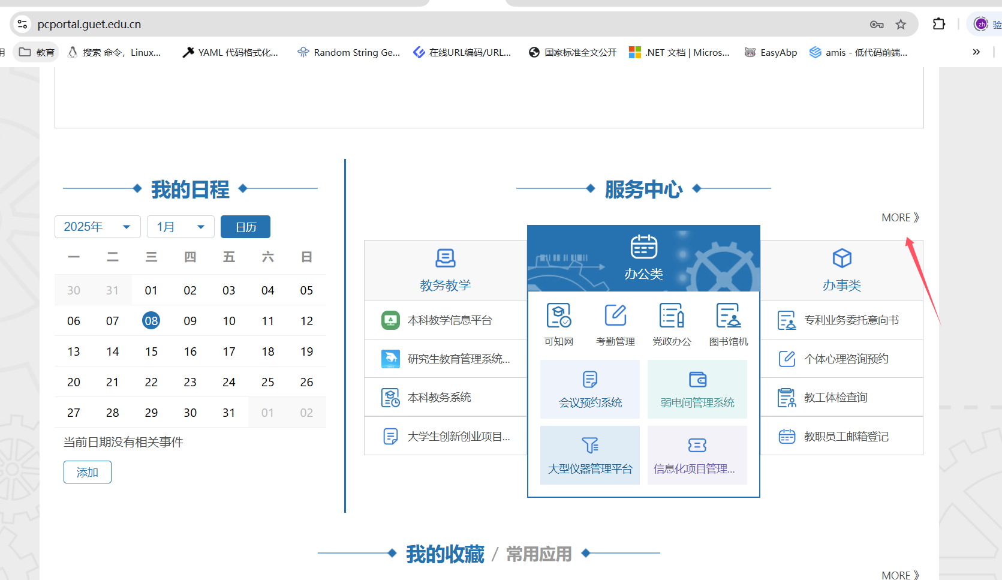Switch to the 教务教学 tab
Image resolution: width=1002 pixels, height=580 pixels.
pyautogui.click(x=445, y=270)
